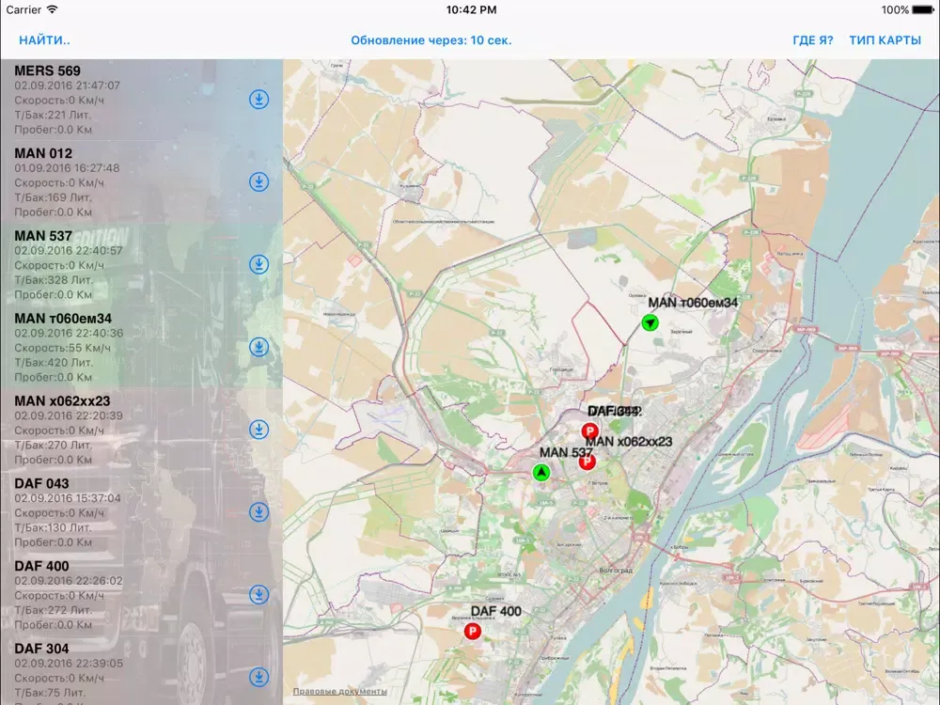Select the MERS 569 vehicle title in list
Screen dimensions: 940x705
click(x=48, y=70)
